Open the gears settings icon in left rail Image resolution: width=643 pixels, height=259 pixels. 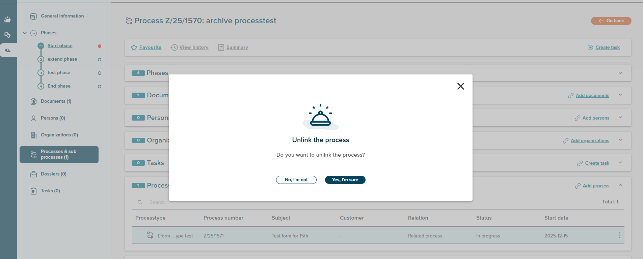(7, 35)
